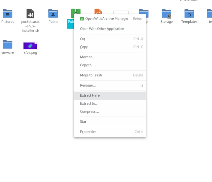The width and height of the screenshot is (212, 182).
Task: Choose Rename… from the menu
Action: point(110,85)
